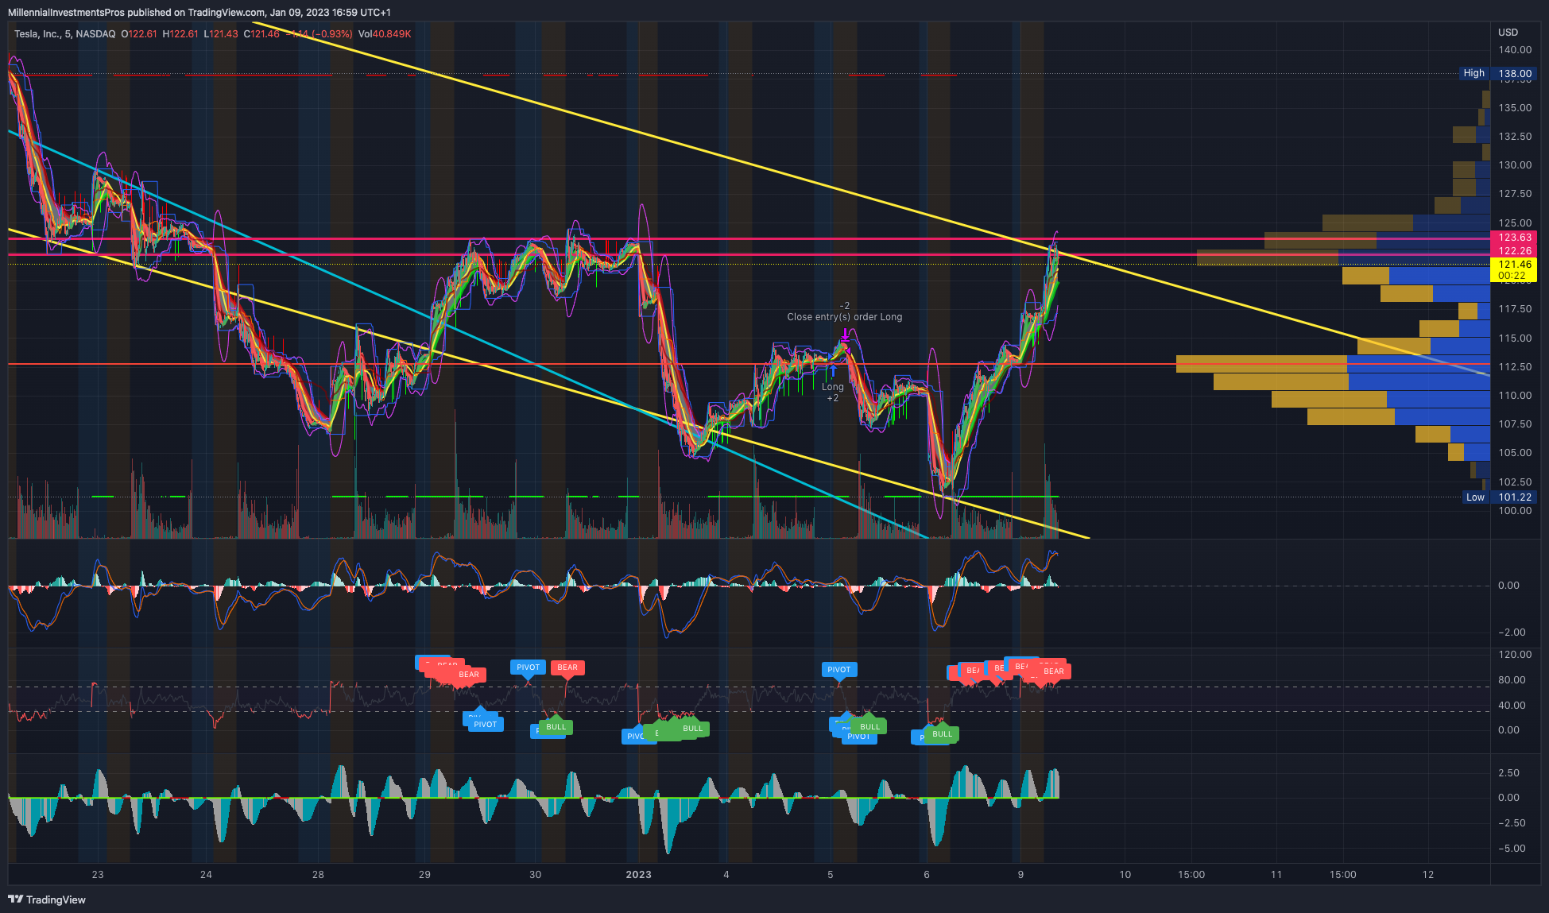Click the high value H122.61
This screenshot has width=1549, height=913.
coord(180,34)
